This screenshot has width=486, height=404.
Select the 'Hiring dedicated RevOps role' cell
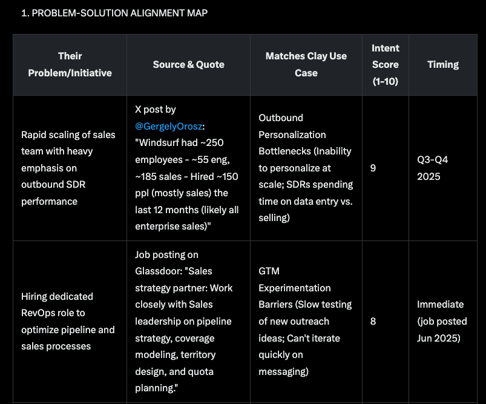(70, 322)
